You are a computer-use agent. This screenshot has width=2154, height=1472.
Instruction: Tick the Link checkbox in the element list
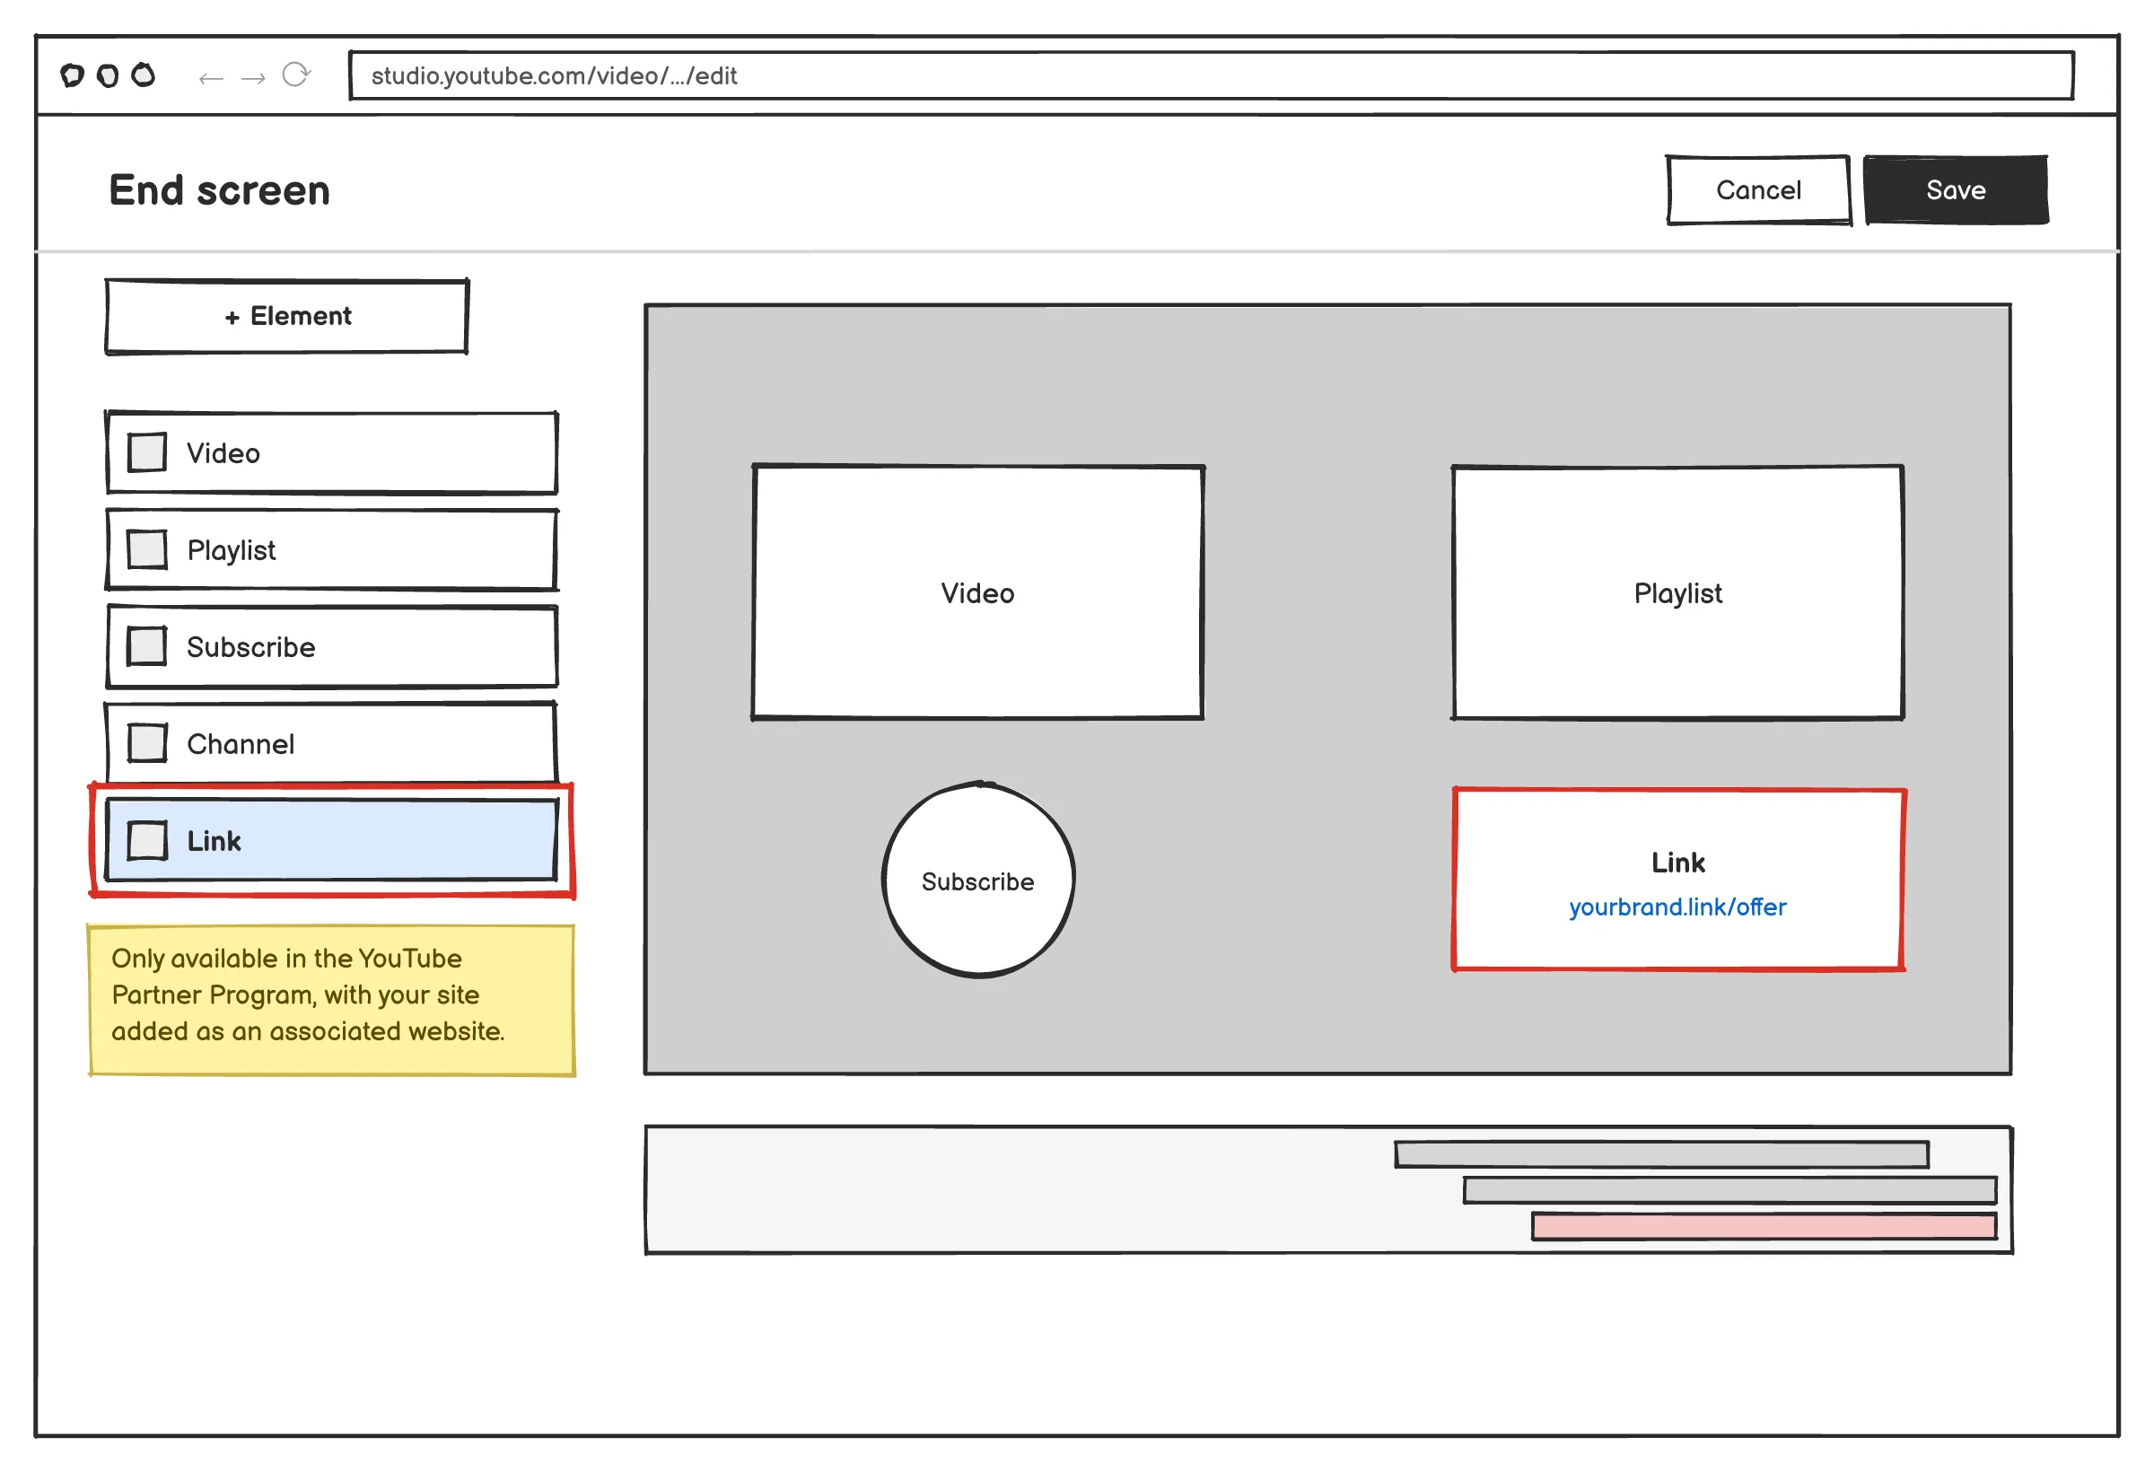146,840
